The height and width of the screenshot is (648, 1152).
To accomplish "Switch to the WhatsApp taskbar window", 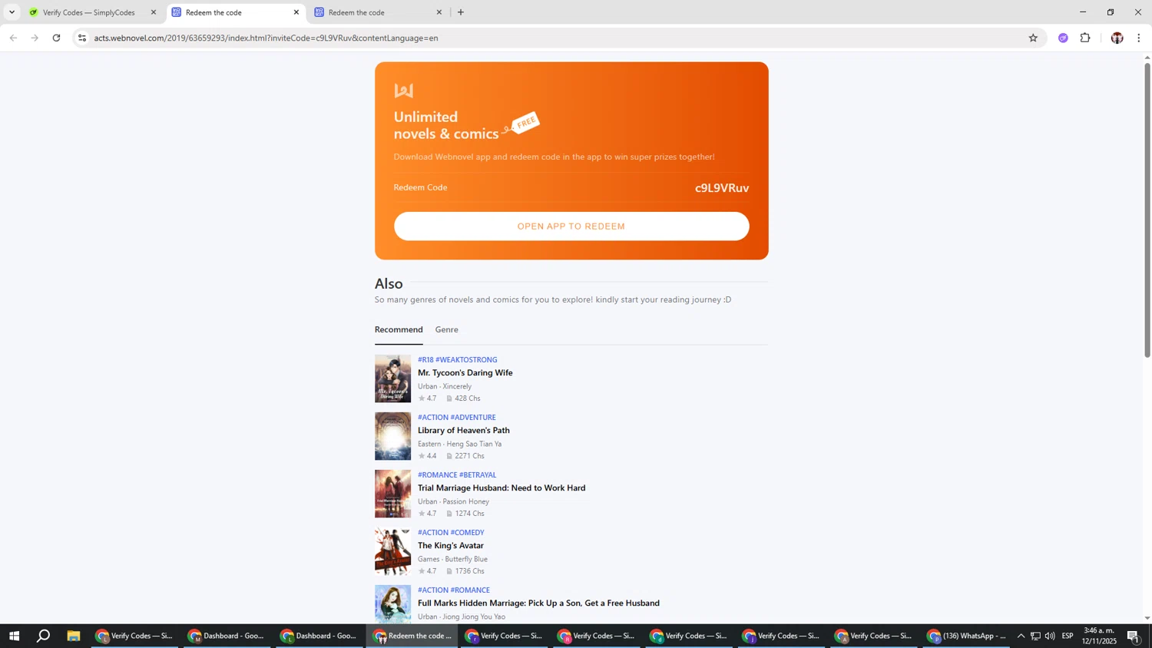I will [965, 636].
